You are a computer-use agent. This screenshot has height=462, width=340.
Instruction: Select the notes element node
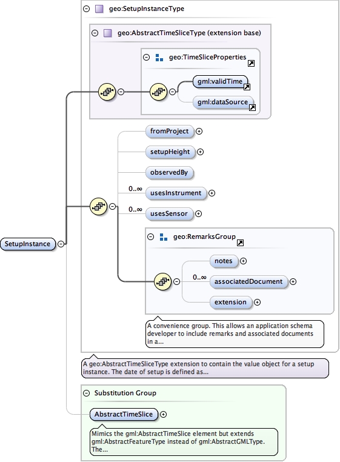point(224,261)
